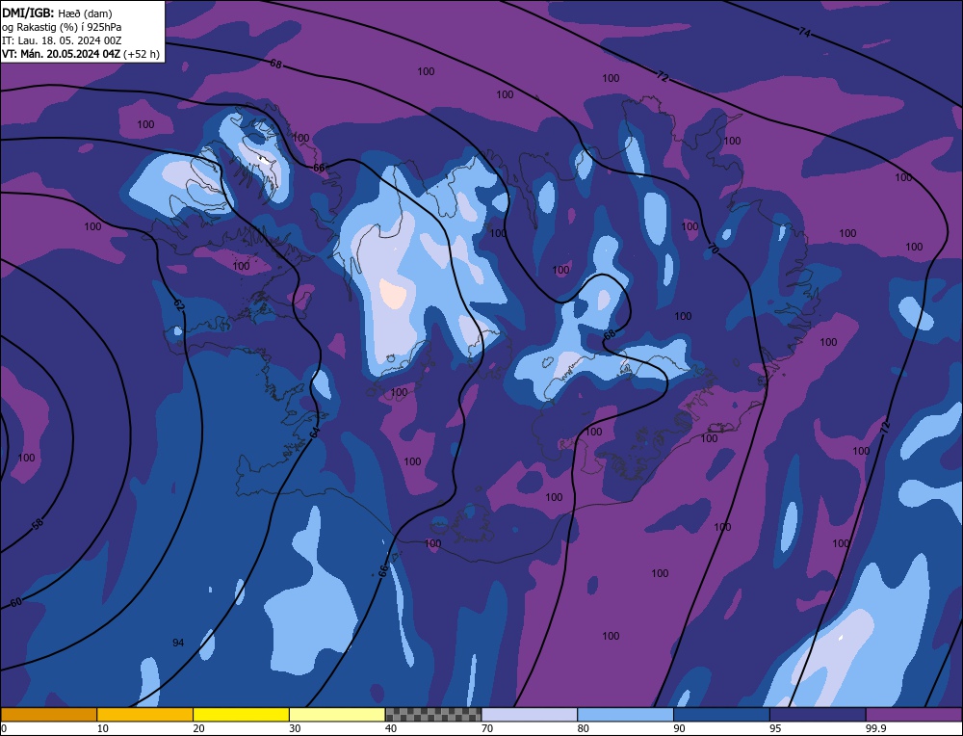
Task: Click the '30' legend tick label
Action: coord(296,728)
